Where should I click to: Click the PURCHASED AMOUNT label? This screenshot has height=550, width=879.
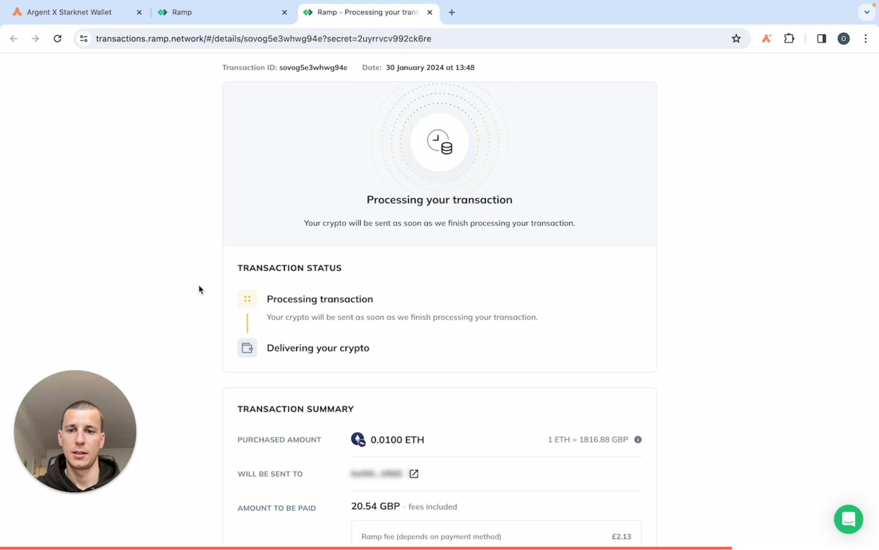tap(279, 440)
